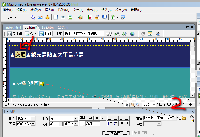Click the refresh design view icon
This screenshot has width=200, height=137.
pos(143,34)
